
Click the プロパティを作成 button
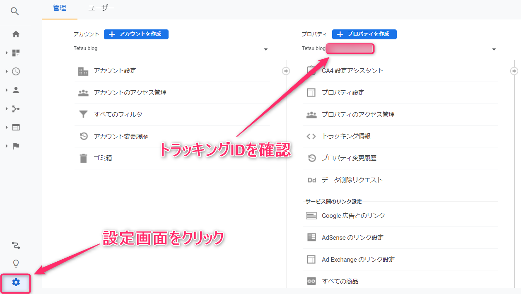364,34
